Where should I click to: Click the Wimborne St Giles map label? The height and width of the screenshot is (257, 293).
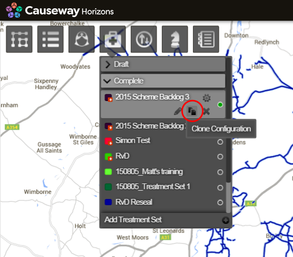[x=83, y=139]
